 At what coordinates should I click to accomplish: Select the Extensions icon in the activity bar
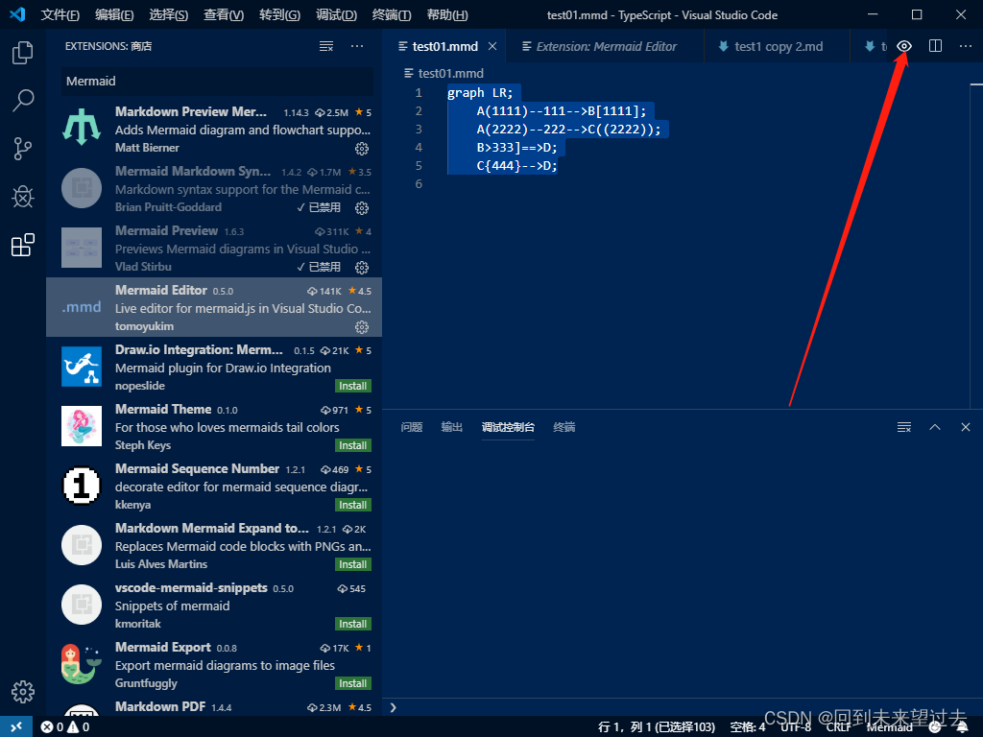pos(22,246)
